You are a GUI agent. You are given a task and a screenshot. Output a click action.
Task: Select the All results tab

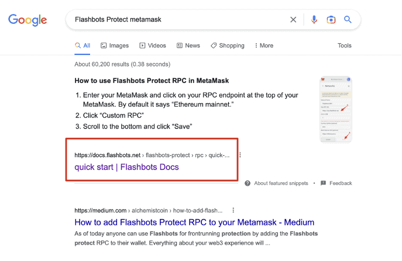coord(83,46)
